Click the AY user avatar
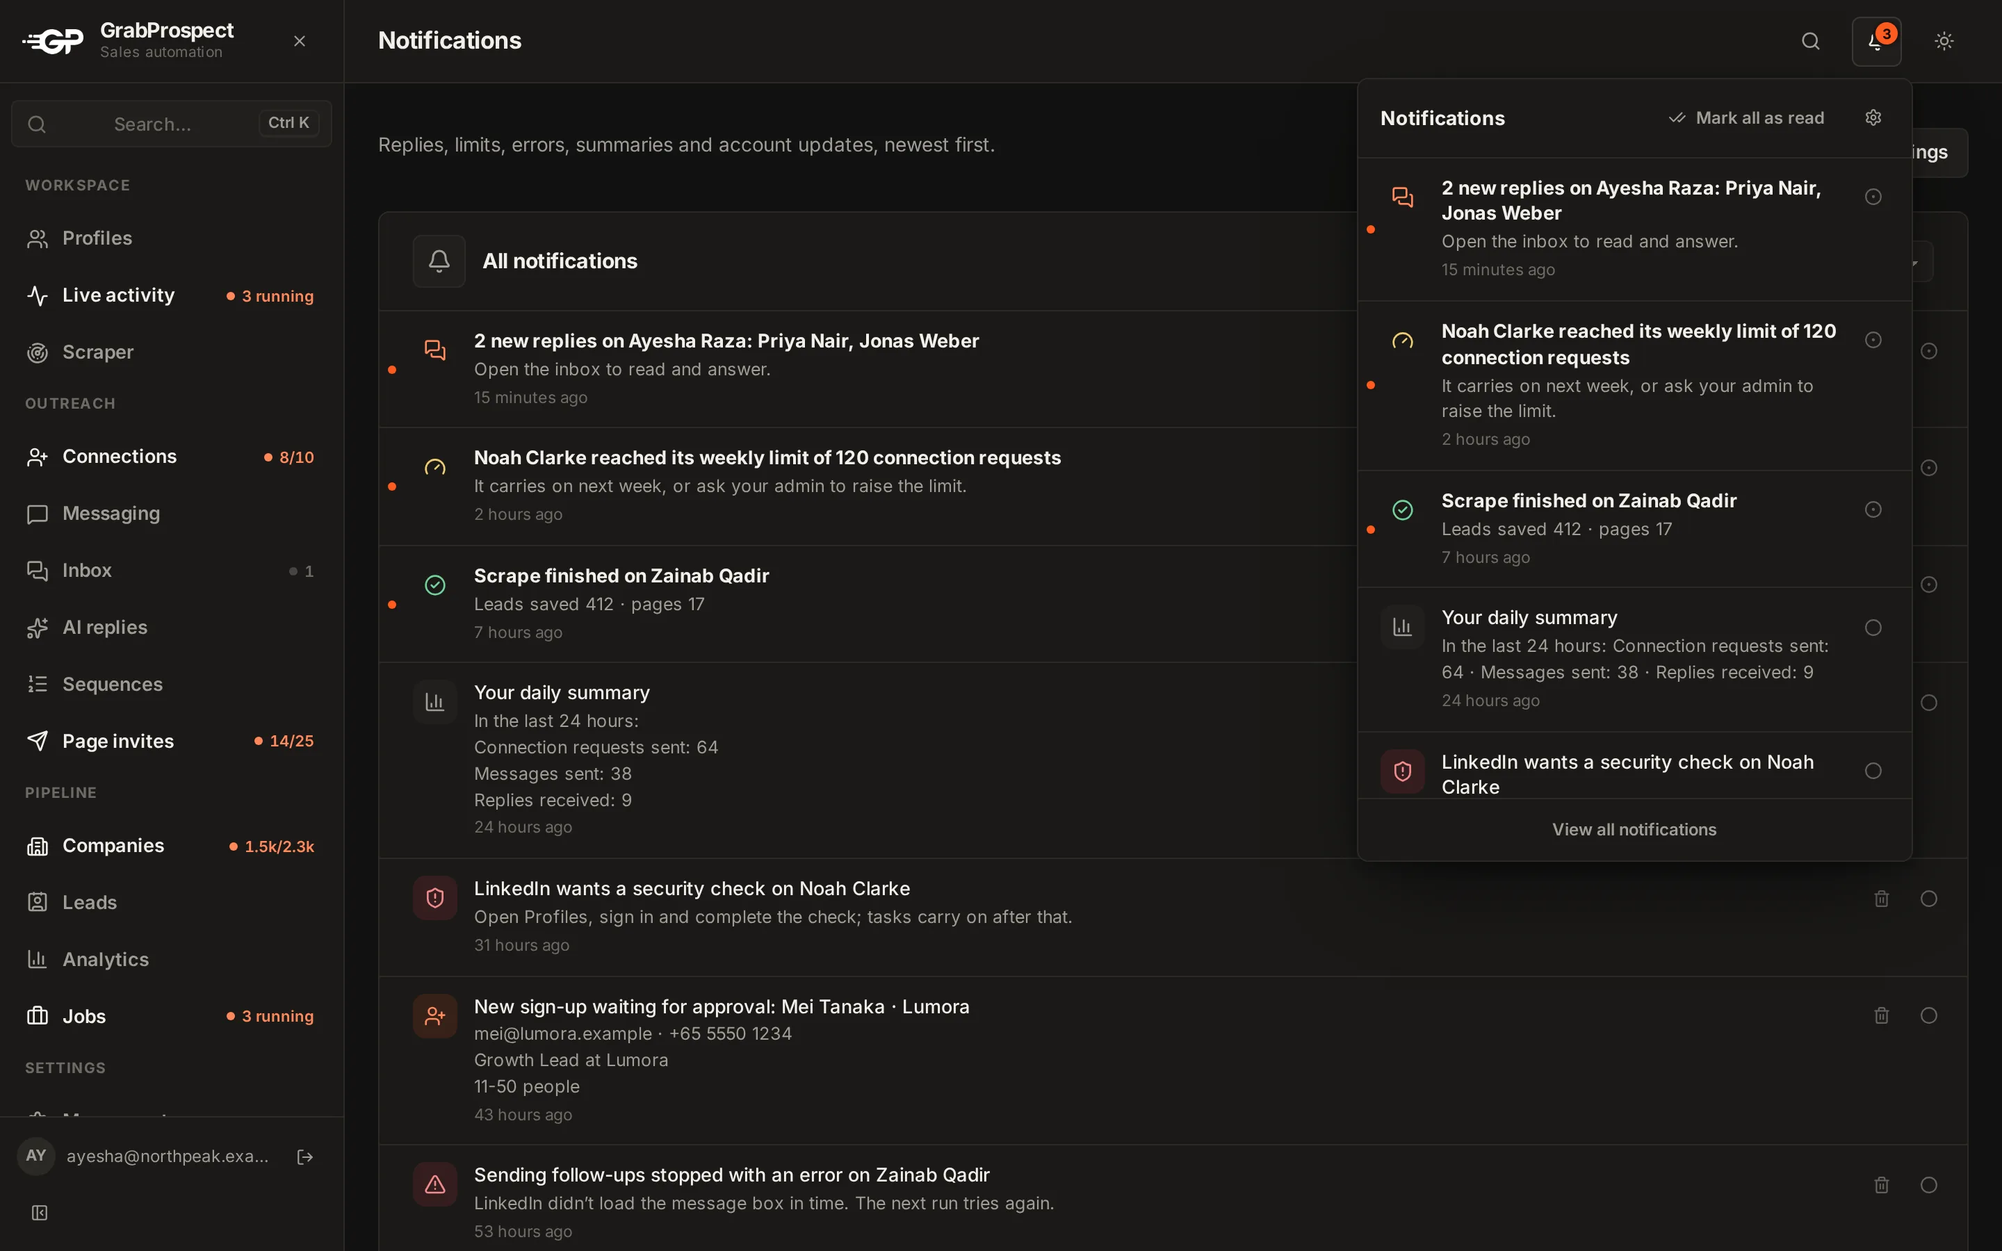2002x1251 pixels. (x=35, y=1156)
